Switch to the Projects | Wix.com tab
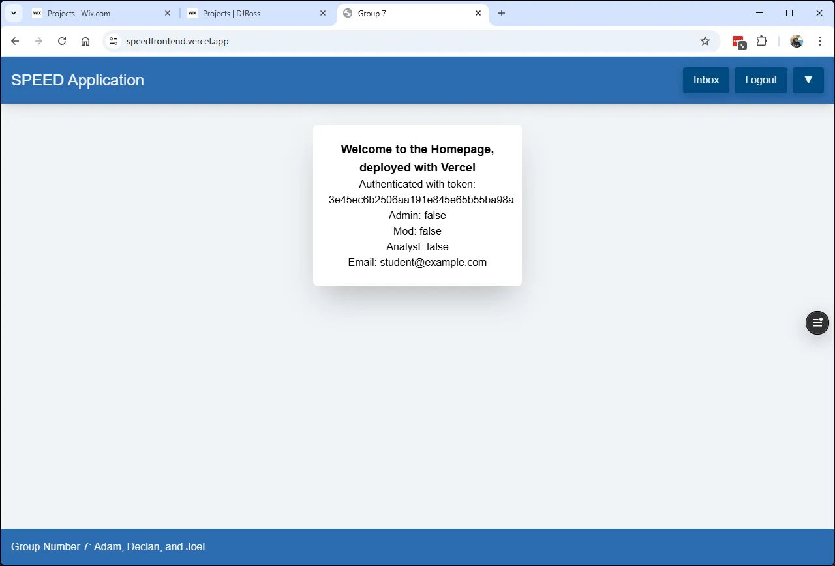The image size is (835, 566). click(101, 13)
